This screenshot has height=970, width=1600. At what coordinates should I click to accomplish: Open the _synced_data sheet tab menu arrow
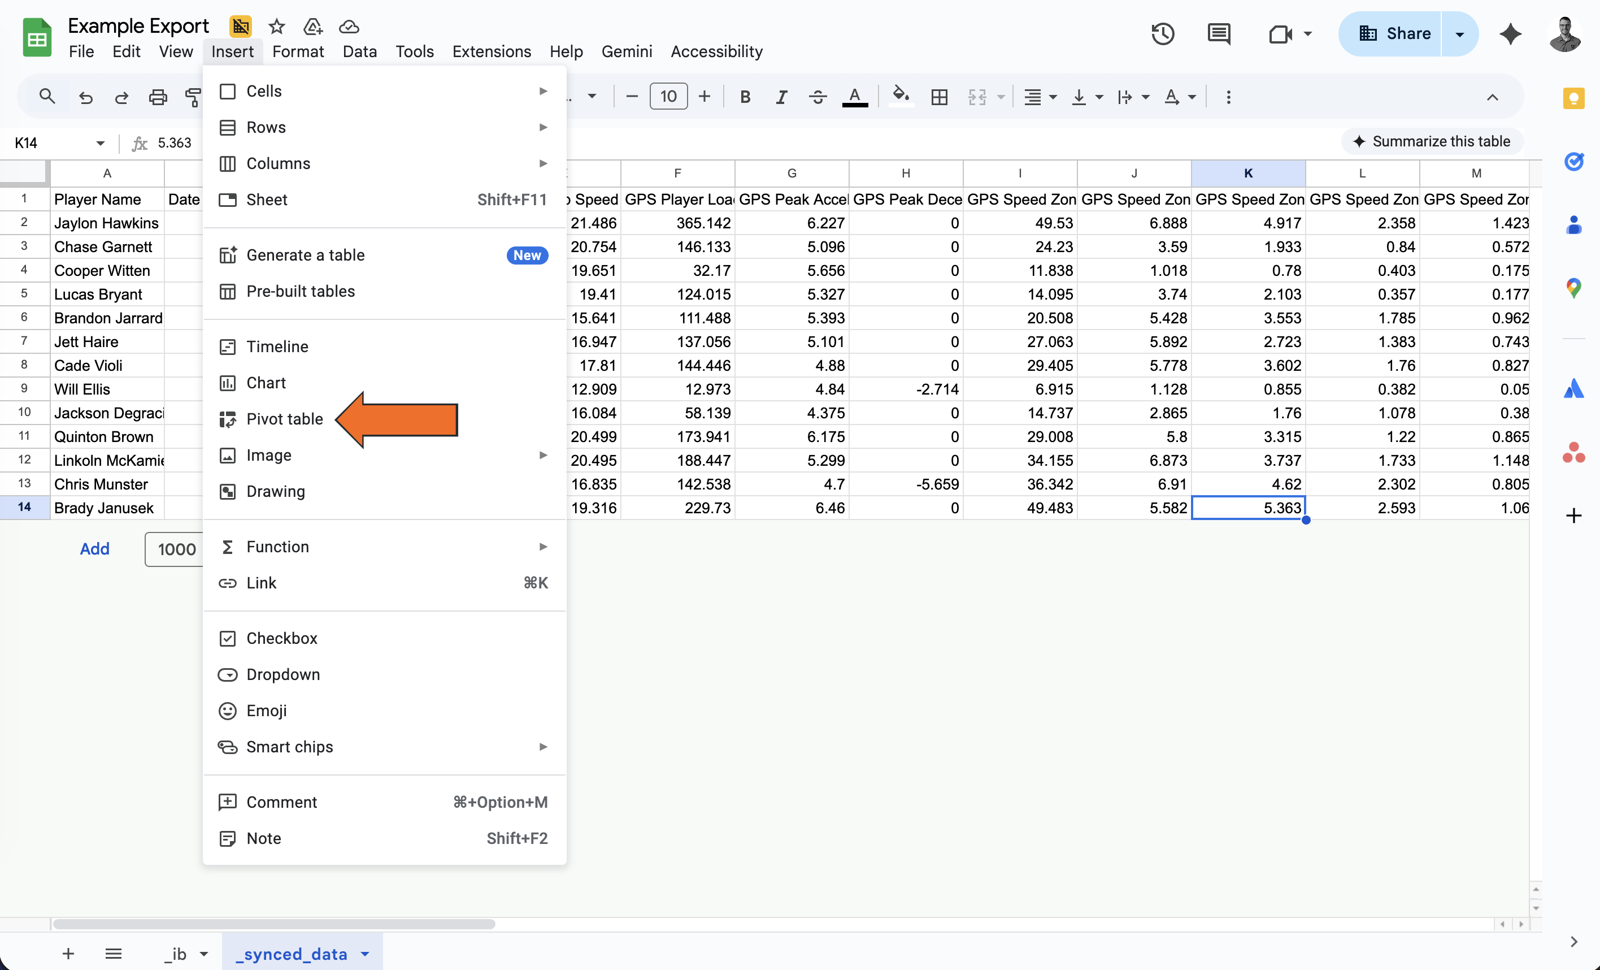pyautogui.click(x=365, y=954)
